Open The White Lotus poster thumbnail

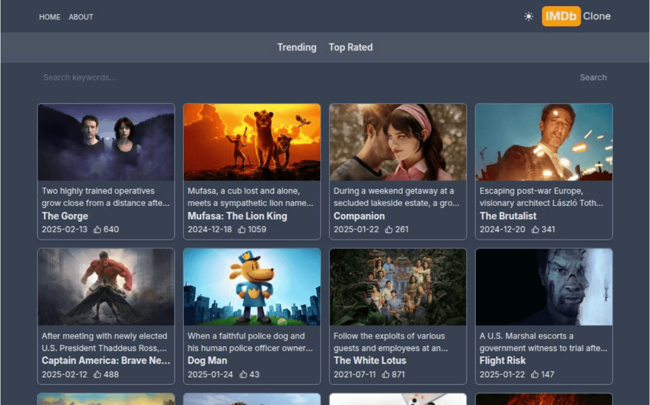coord(398,287)
